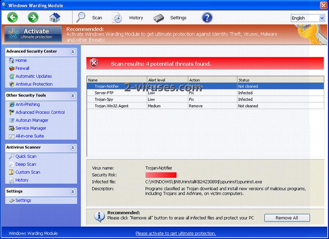The image size is (329, 239).
Task: Start a Quick Scan from sidebar
Action: (x=26, y=156)
